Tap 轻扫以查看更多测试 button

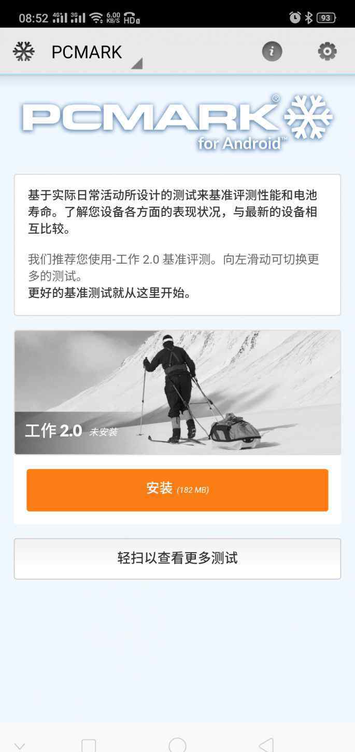177,558
